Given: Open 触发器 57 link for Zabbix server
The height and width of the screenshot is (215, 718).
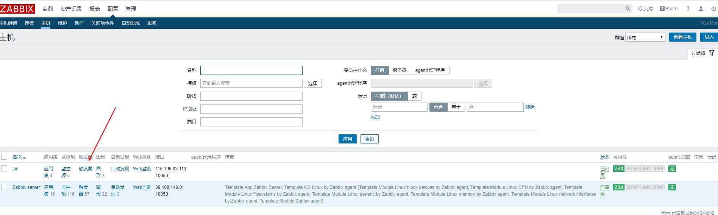Looking at the screenshot, I should [84, 191].
